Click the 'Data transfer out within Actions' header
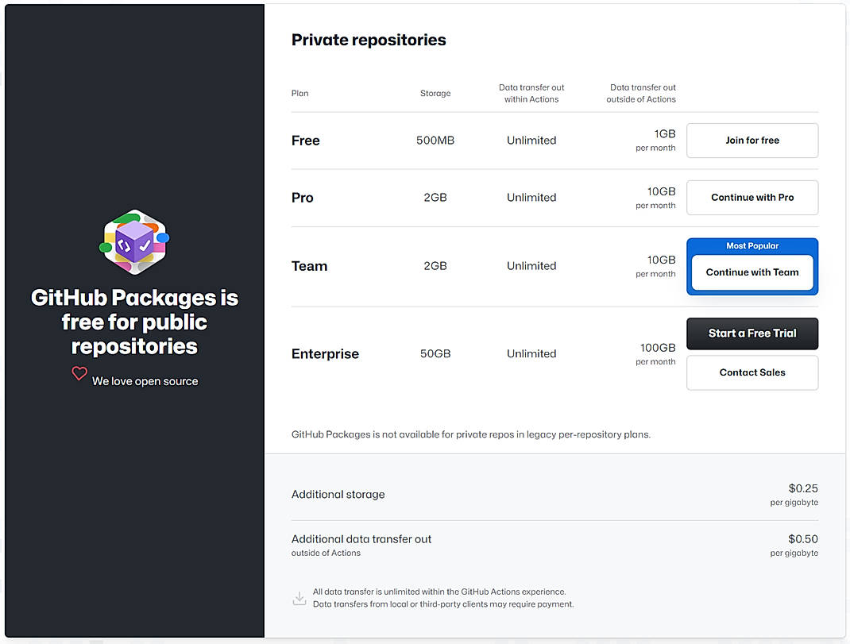 [531, 93]
